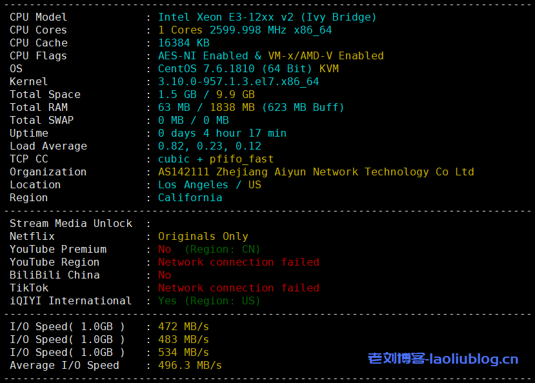Viewport: 535px width, 383px height.
Task: Click the Average I/O Speed 496.3 MB/s
Action: 190,366
